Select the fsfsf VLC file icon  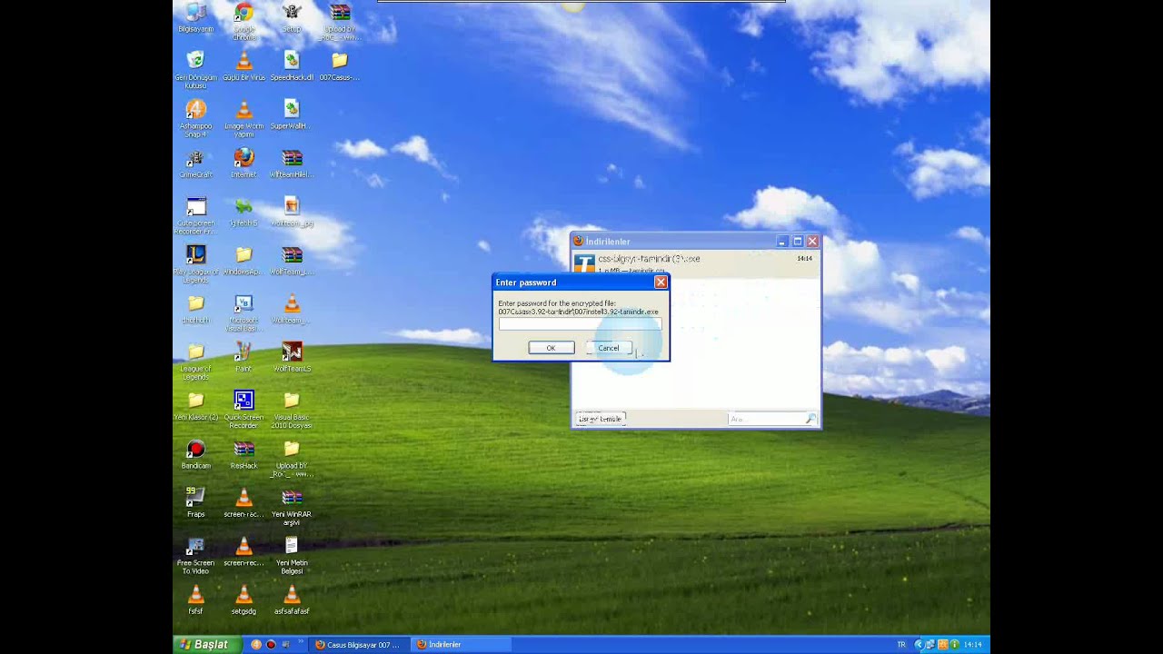point(195,600)
